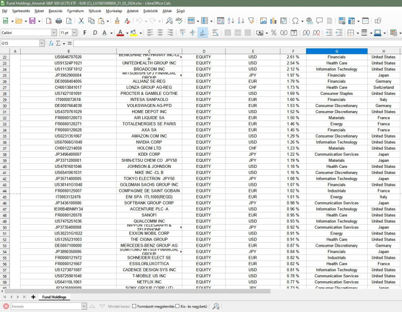Open Find and Replace magnifier icon
This screenshot has width=402, height=312.
pos(169,21)
